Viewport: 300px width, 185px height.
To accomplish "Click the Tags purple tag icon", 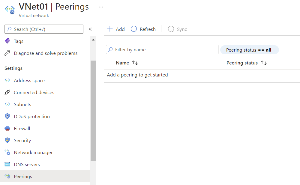I will [7, 41].
